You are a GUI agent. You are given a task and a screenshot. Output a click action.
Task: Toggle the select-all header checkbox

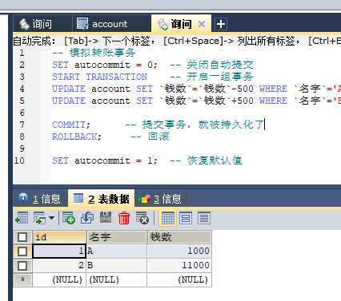pyautogui.click(x=22, y=237)
